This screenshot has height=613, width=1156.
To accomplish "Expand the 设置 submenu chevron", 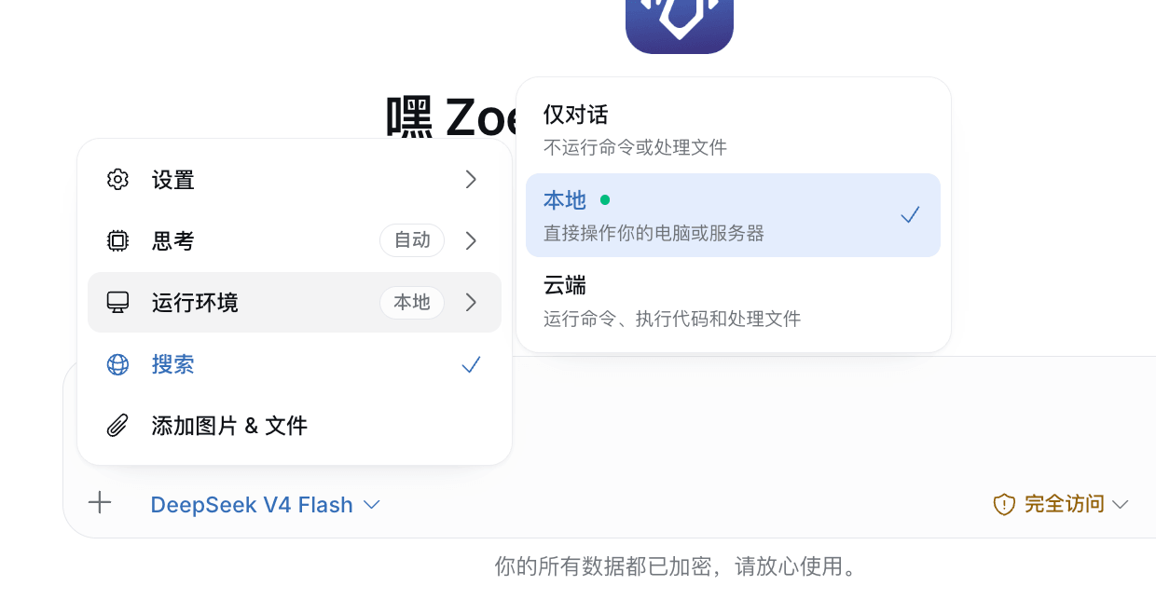I will tap(472, 180).
